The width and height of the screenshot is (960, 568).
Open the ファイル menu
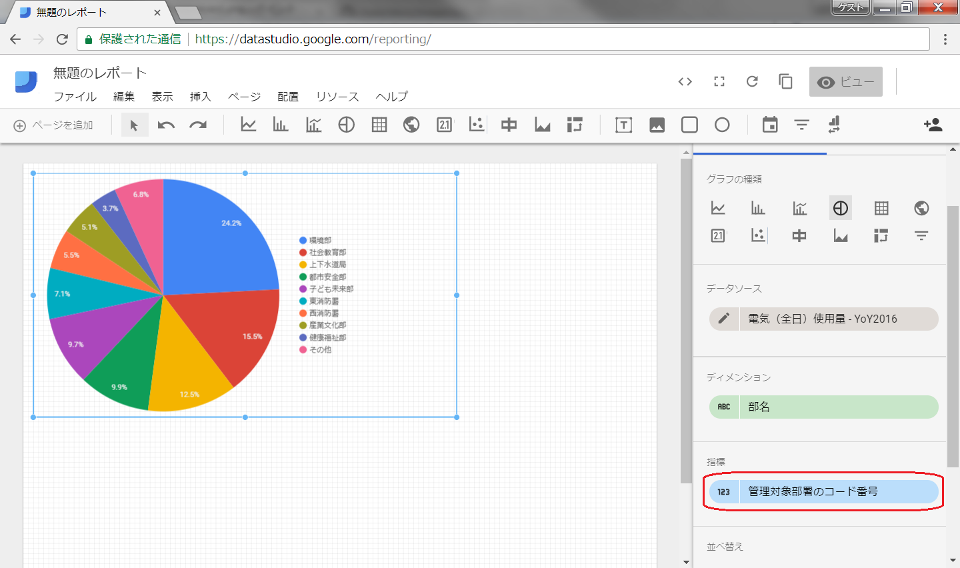(75, 97)
